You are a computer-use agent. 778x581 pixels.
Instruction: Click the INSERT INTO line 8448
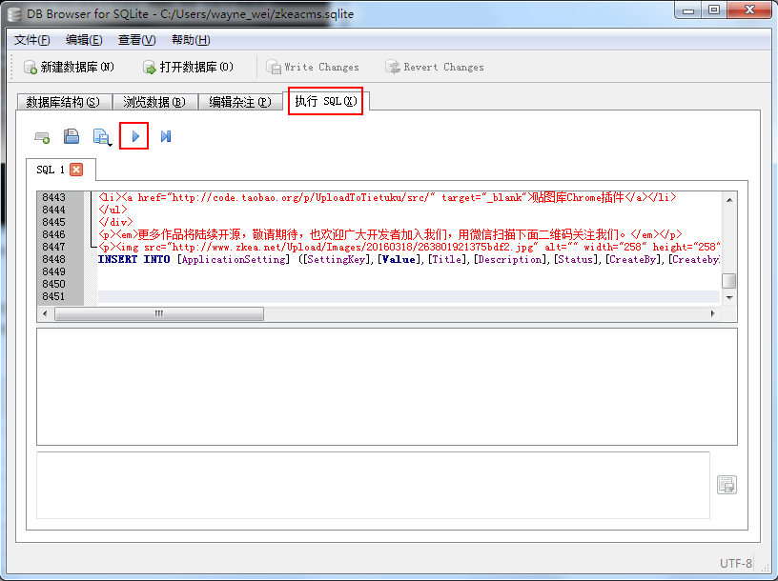click(x=409, y=259)
